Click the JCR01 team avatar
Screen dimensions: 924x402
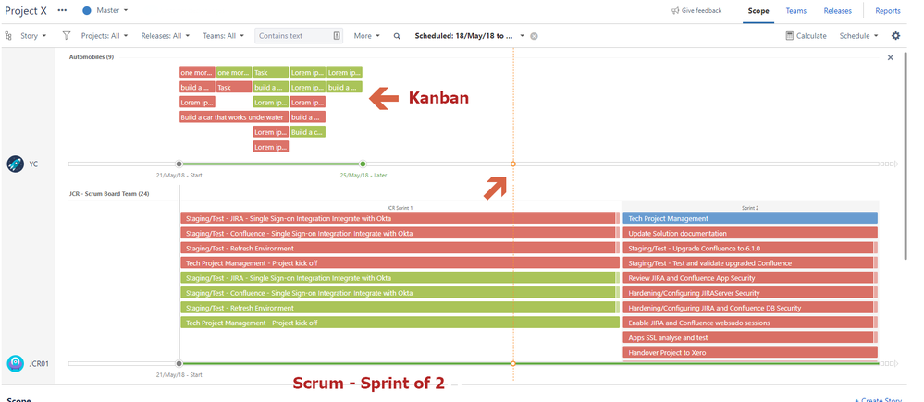[x=16, y=363]
